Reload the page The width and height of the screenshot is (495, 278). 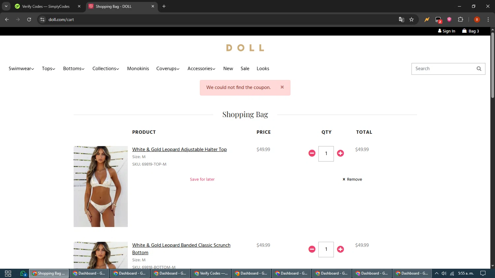click(29, 19)
